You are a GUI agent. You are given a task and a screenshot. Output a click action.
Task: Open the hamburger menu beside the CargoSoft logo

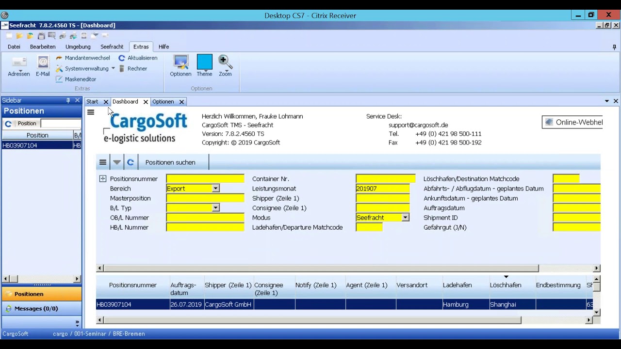pos(91,112)
